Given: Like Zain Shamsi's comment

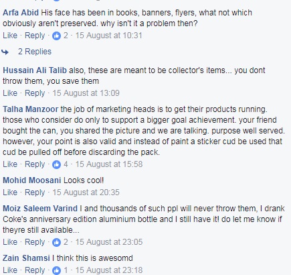Looking at the screenshot, I should pyautogui.click(x=10, y=270).
